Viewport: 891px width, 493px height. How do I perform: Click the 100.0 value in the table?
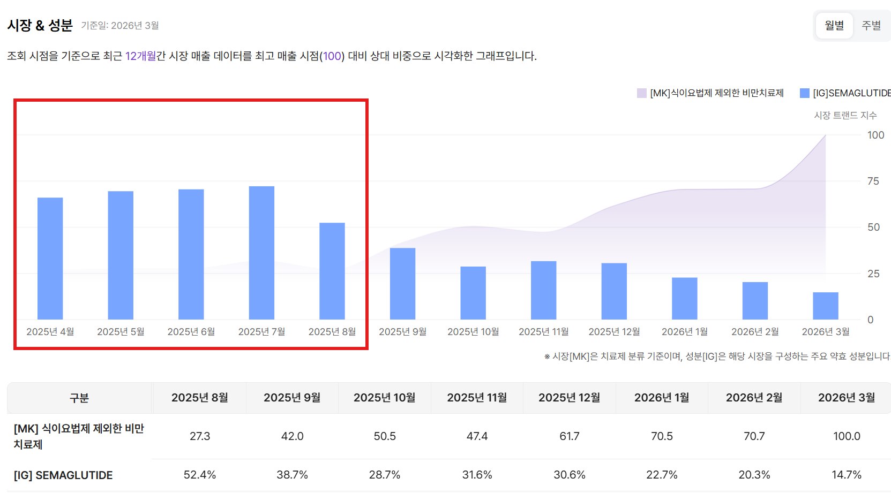click(846, 436)
